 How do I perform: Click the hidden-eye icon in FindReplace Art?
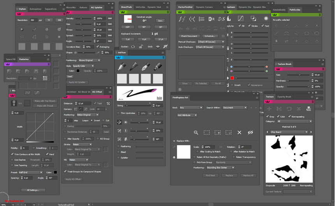250,132
